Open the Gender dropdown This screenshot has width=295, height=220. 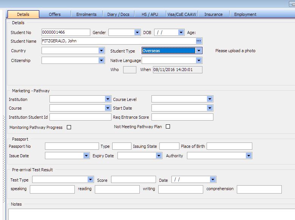point(137,33)
